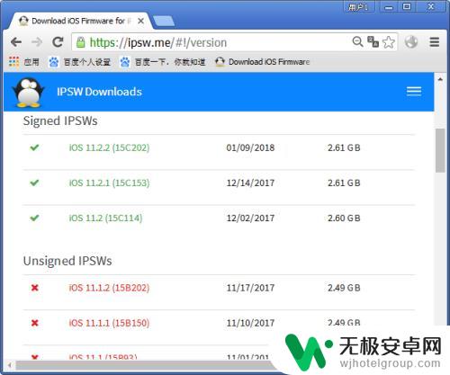
Task: Open the 百度一下,你就知道 bookmark
Action: point(163,62)
